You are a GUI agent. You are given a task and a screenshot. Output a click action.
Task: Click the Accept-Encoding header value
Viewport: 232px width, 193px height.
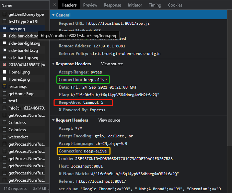[x=114, y=136]
